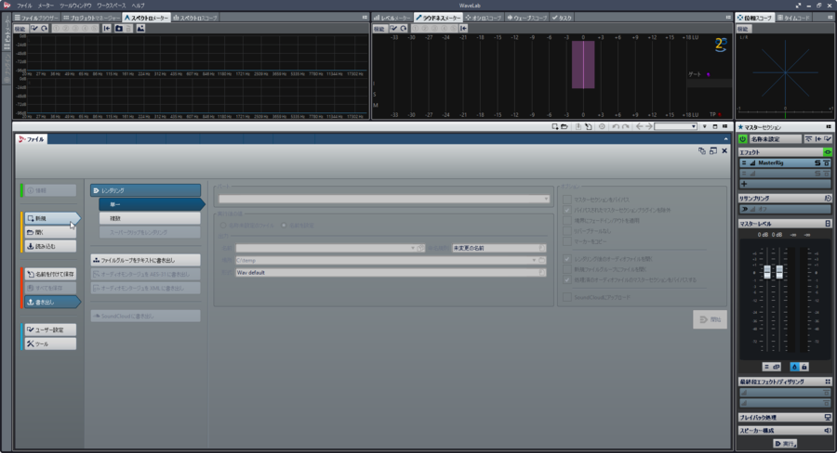This screenshot has width=837, height=453.
Task: Solo the MasterRig effect slot
Action: (817, 163)
